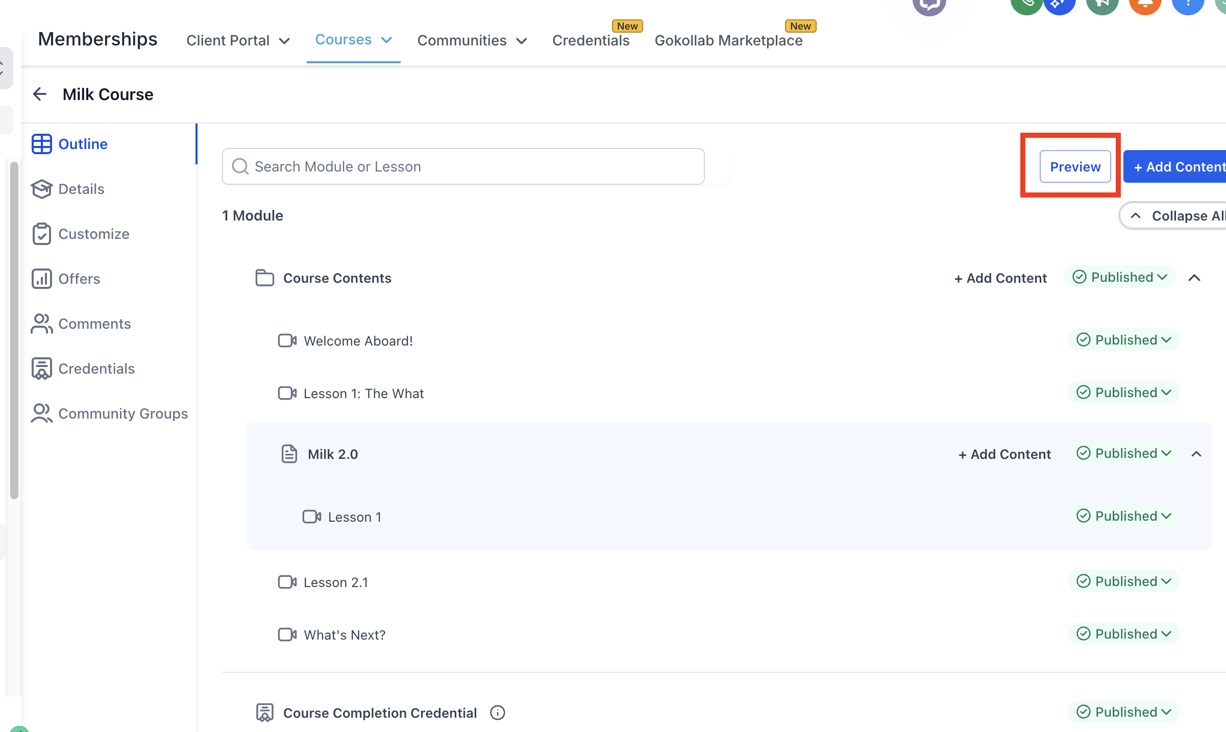
Task: Click the Credentials certificate sidebar icon
Action: pos(41,369)
